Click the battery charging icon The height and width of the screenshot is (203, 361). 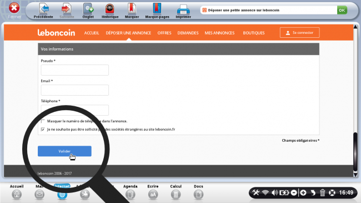point(284,192)
